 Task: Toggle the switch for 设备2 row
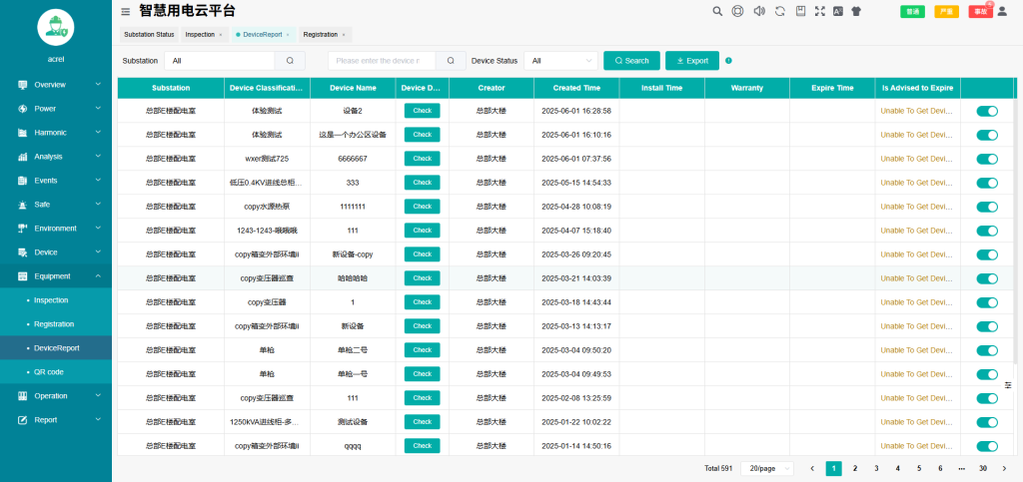(987, 112)
